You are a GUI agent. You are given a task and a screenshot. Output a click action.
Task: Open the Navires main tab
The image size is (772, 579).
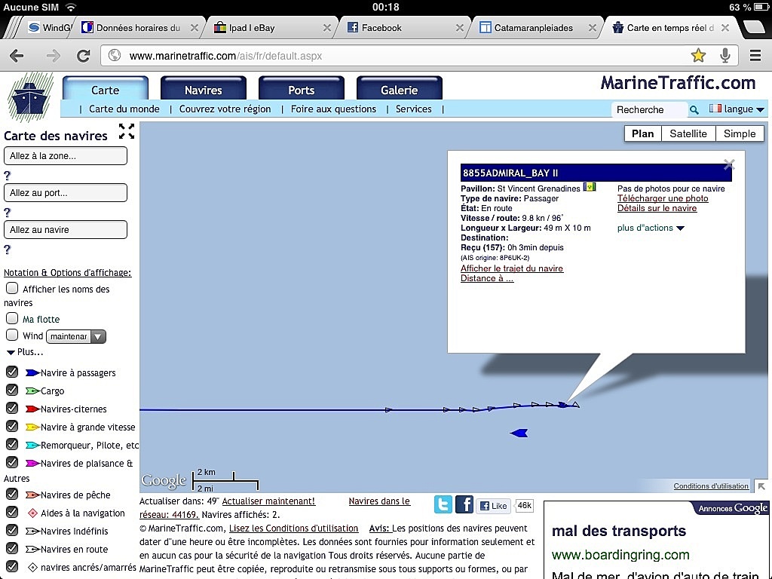click(204, 89)
